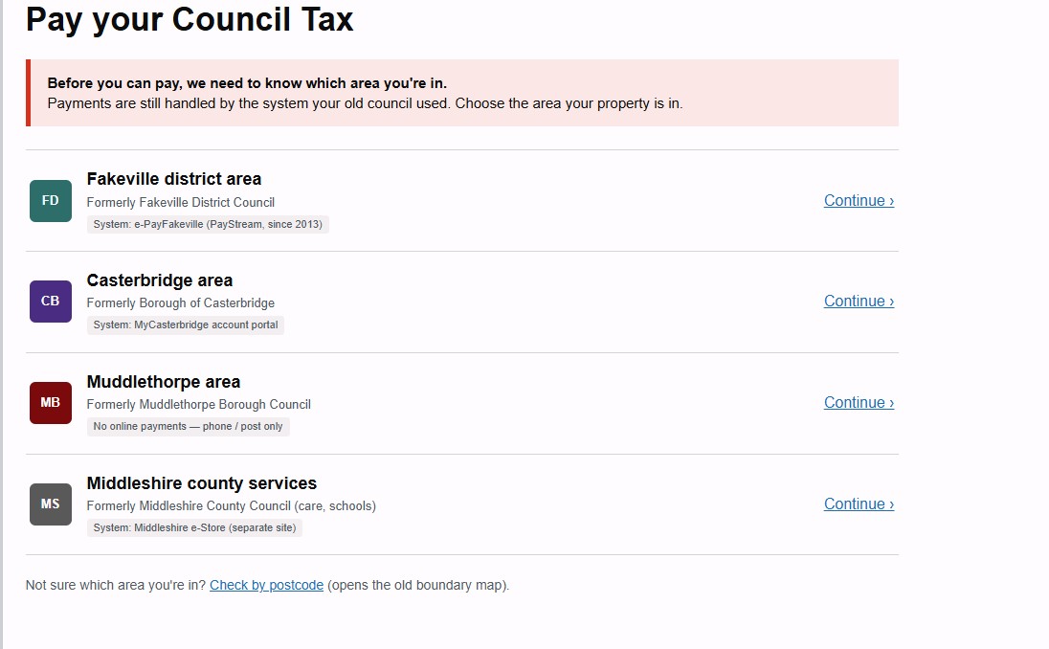Click the 'Pay your Council Tax' heading
The image size is (1049, 649).
[x=190, y=19]
